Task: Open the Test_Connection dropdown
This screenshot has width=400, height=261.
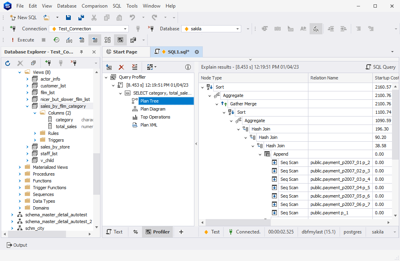Action: coord(125,29)
